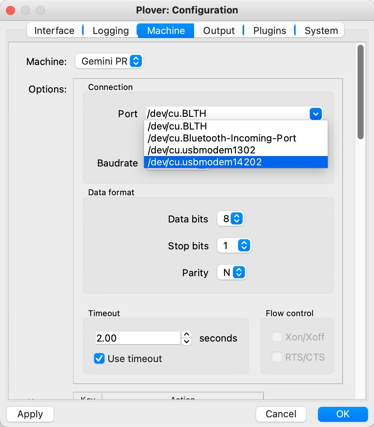The width and height of the screenshot is (374, 427).
Task: Open the Output tab
Action: (219, 31)
